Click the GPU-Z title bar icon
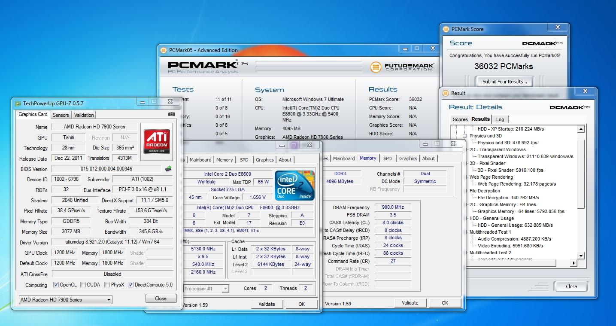The width and height of the screenshot is (616, 326). (x=18, y=103)
